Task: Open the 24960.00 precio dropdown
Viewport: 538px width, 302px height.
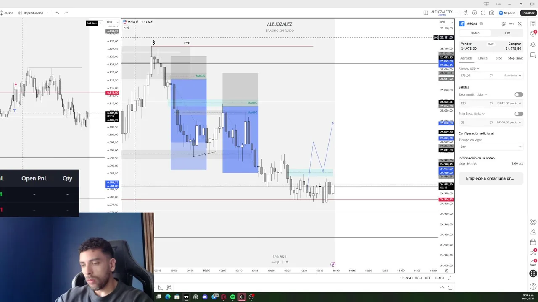Action: 509,122
